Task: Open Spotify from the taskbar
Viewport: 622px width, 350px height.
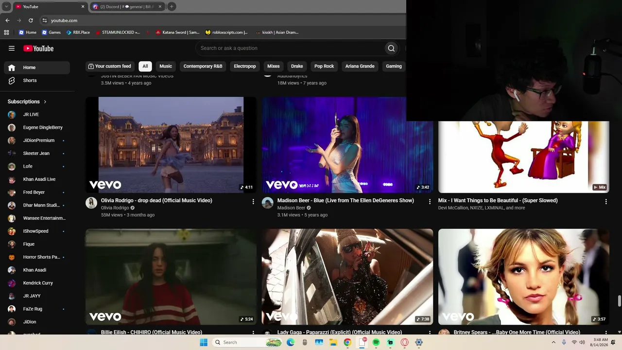Action: 376,342
